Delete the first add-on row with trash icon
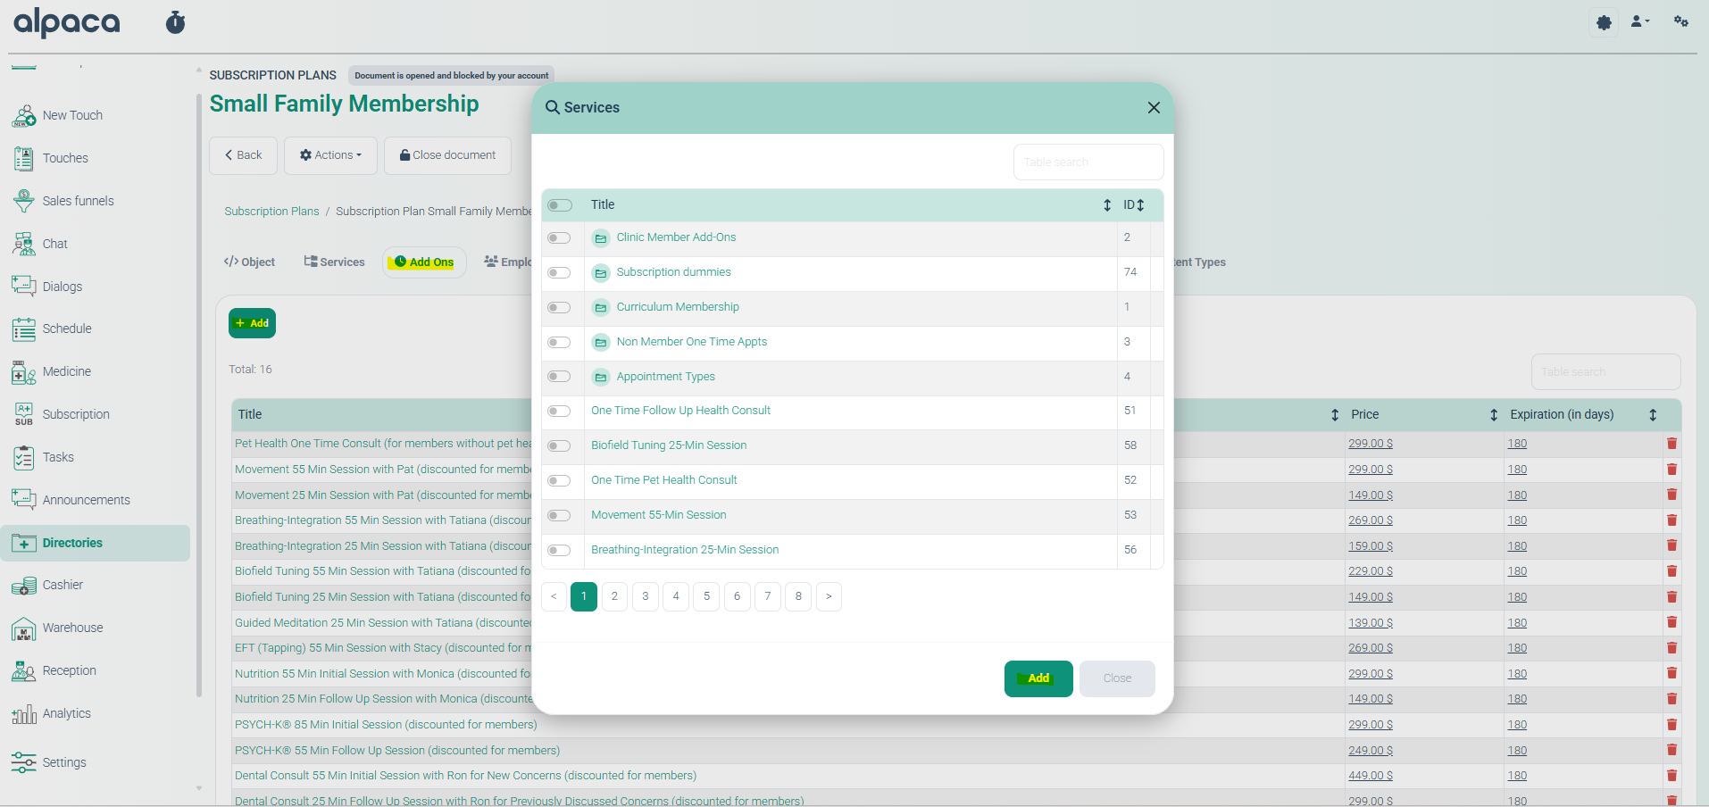The image size is (1709, 807). (x=1671, y=444)
